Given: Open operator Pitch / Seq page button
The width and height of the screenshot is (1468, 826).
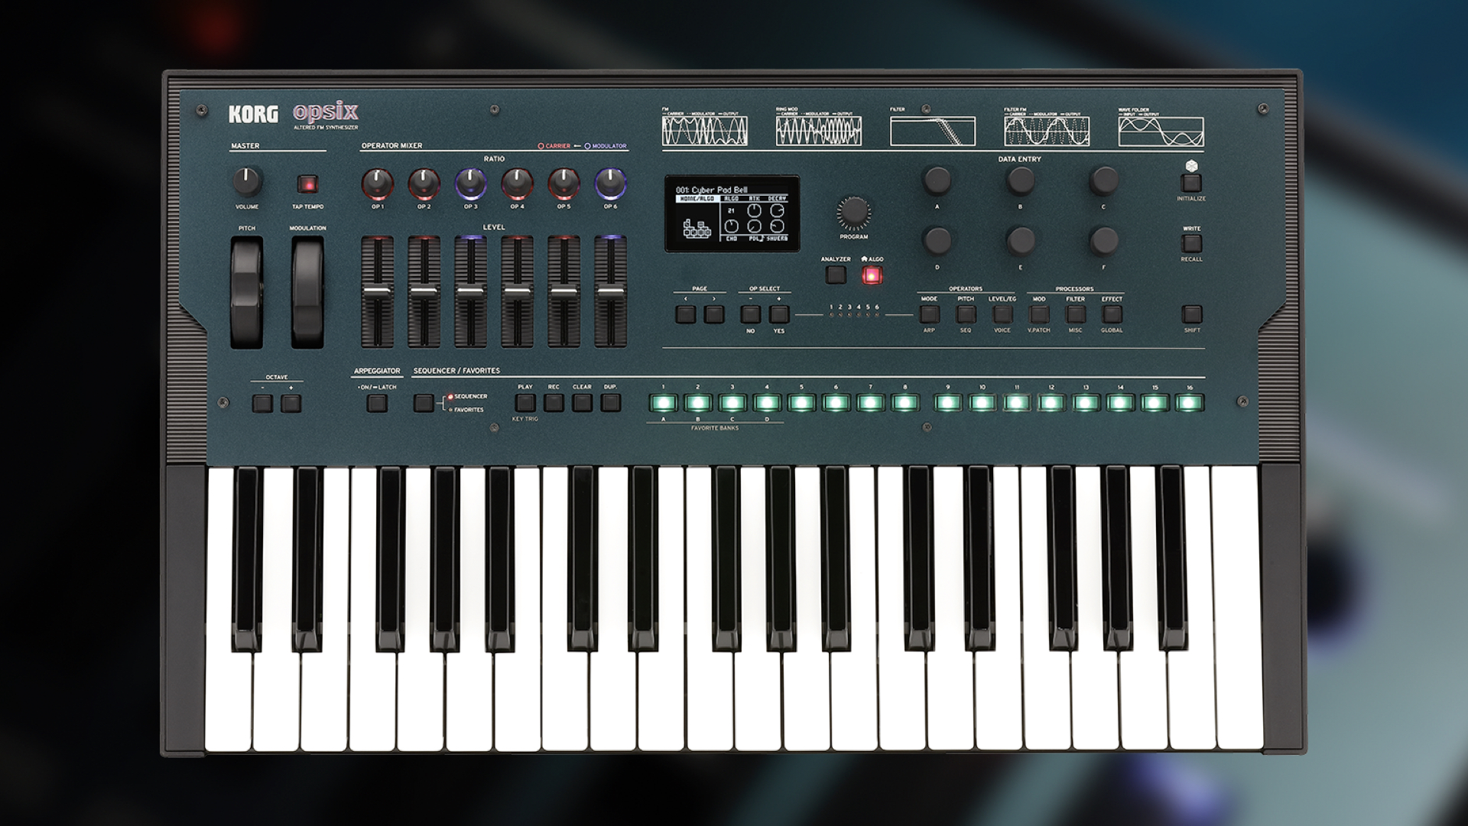Looking at the screenshot, I should [966, 314].
